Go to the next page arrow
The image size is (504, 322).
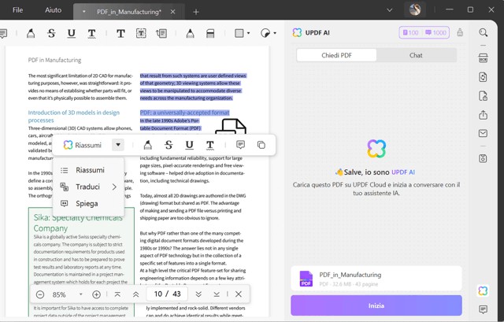click(198, 294)
